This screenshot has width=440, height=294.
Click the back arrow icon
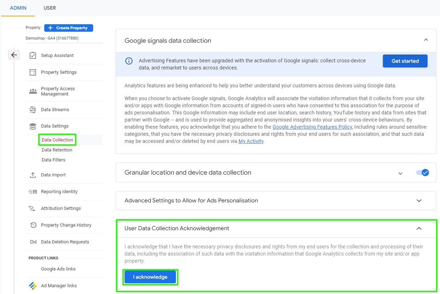click(14, 55)
